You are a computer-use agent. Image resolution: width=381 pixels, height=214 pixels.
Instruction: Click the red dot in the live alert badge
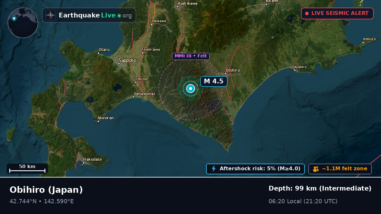click(x=307, y=13)
